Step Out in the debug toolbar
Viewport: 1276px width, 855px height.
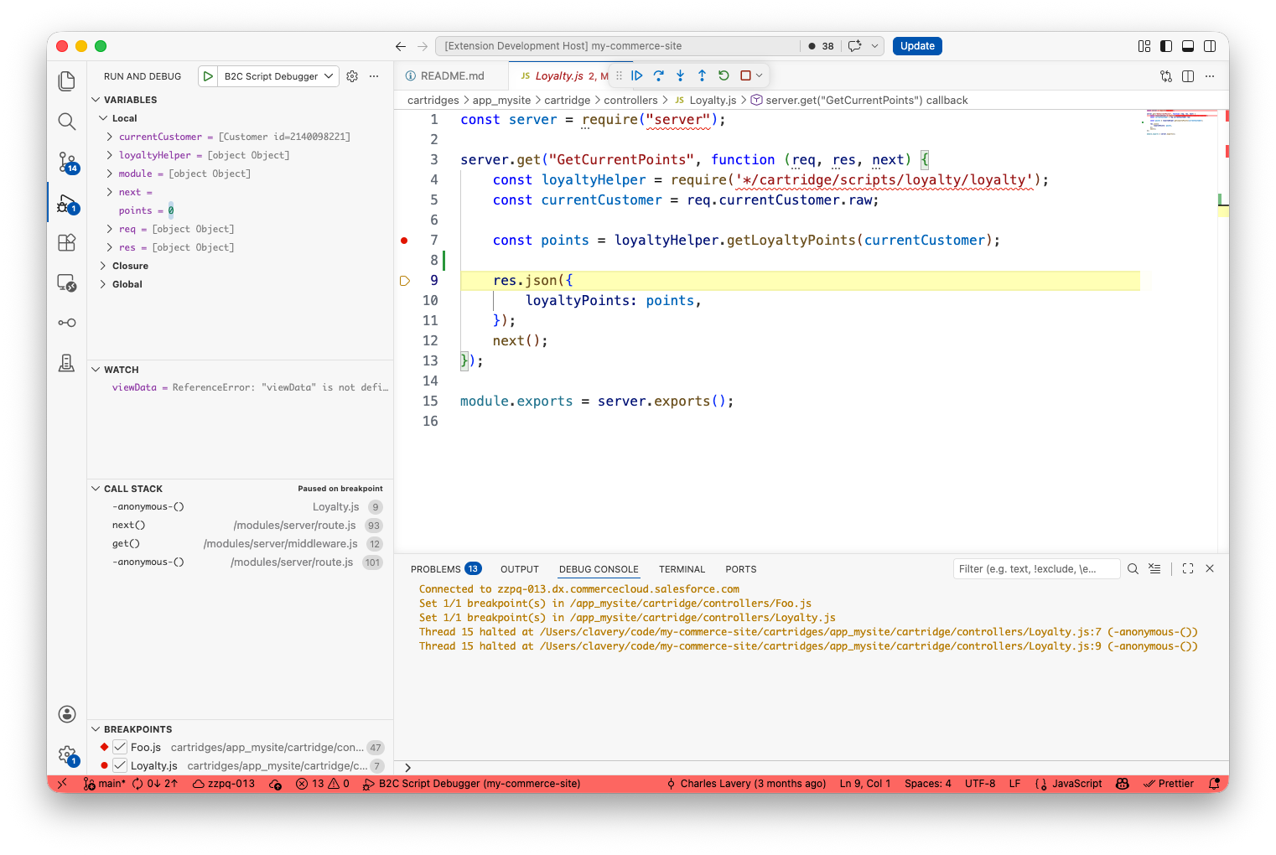[703, 75]
